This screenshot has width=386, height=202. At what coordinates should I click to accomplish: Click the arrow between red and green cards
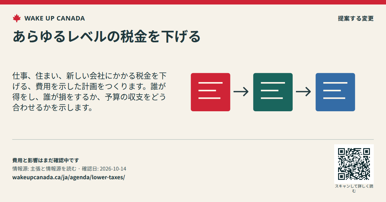pos(241,92)
